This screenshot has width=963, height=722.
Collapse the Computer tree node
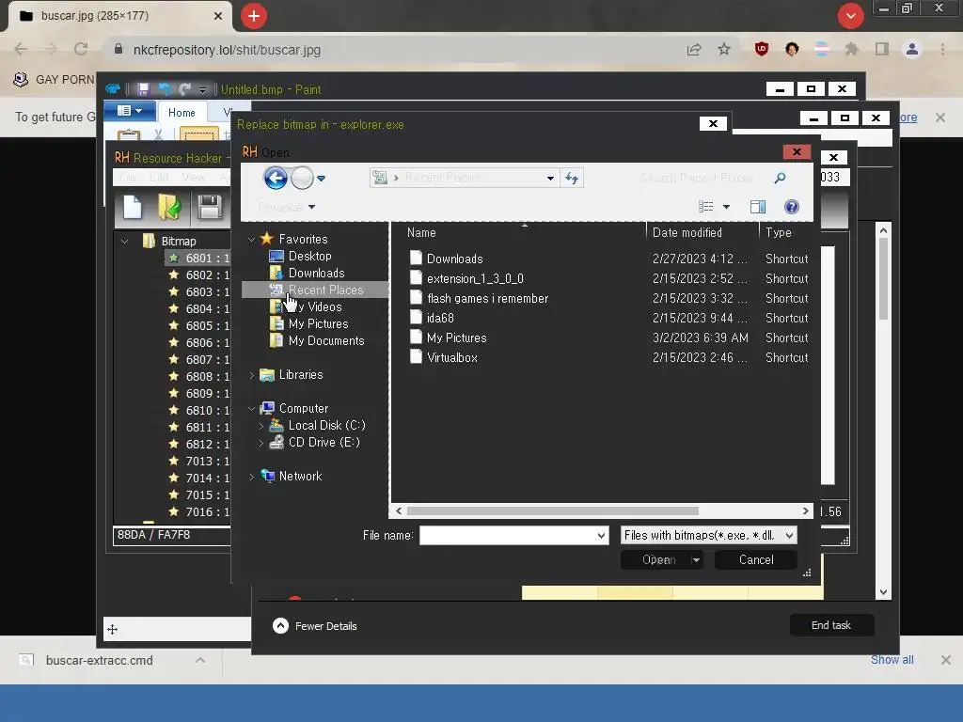pyautogui.click(x=251, y=408)
